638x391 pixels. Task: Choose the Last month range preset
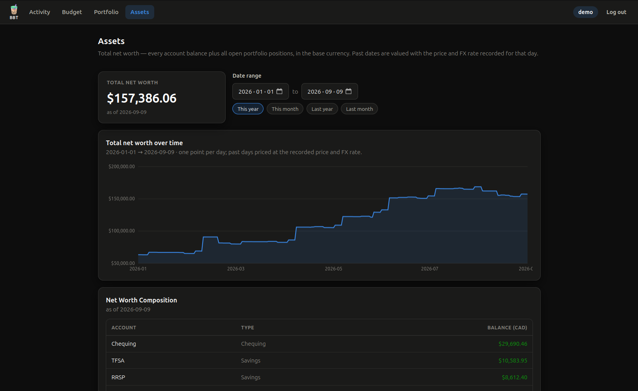359,109
